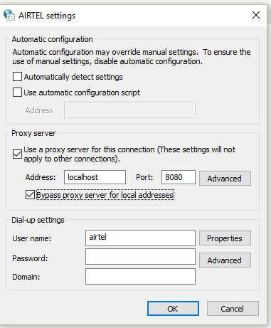Open dial-up Properties button
This screenshot has width=271, height=328.
pyautogui.click(x=225, y=238)
